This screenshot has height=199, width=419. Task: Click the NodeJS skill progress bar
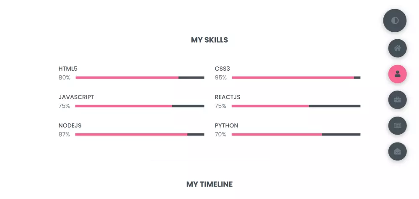(x=140, y=134)
